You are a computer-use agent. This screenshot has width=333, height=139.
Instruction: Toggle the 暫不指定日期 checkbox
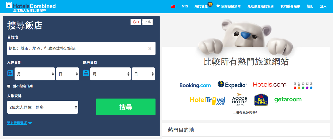point(9,86)
